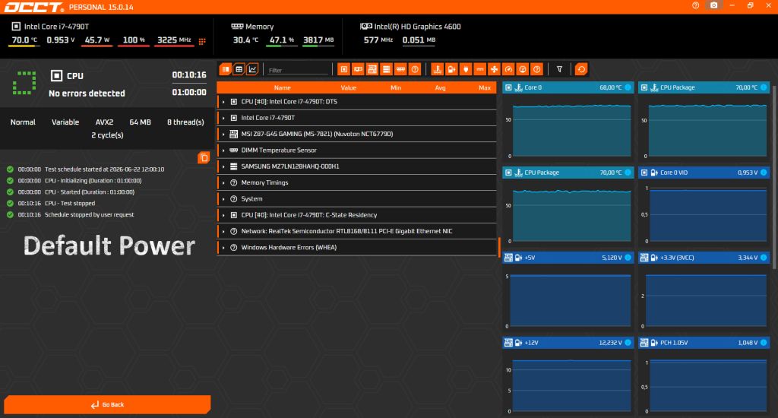Sort sensors by the Max column header
The image size is (778, 418).
pyautogui.click(x=485, y=88)
